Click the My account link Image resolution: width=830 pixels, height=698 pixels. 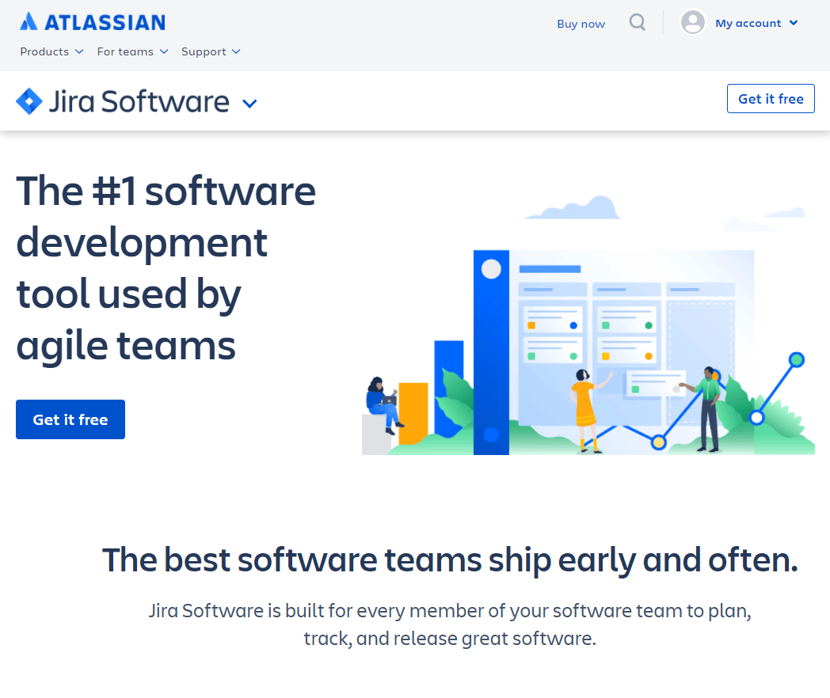[x=748, y=23]
